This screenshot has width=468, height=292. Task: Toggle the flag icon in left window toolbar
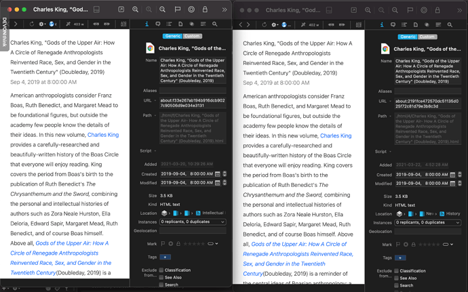click(x=178, y=9)
